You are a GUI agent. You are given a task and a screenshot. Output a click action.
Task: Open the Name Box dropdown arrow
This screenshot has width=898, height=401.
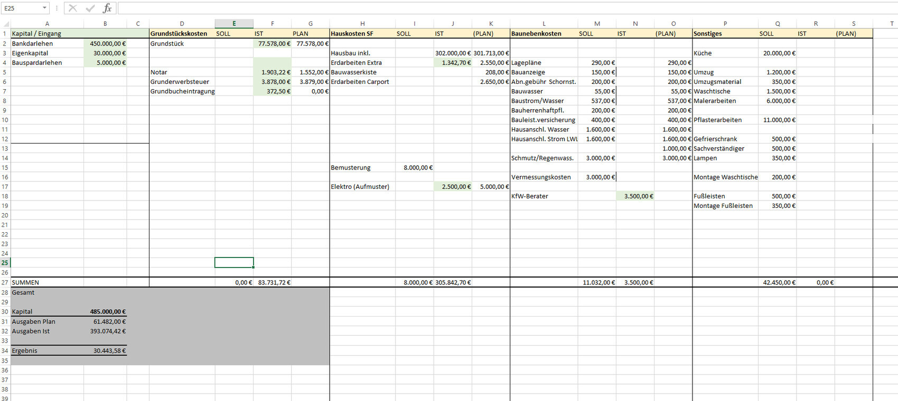click(44, 8)
